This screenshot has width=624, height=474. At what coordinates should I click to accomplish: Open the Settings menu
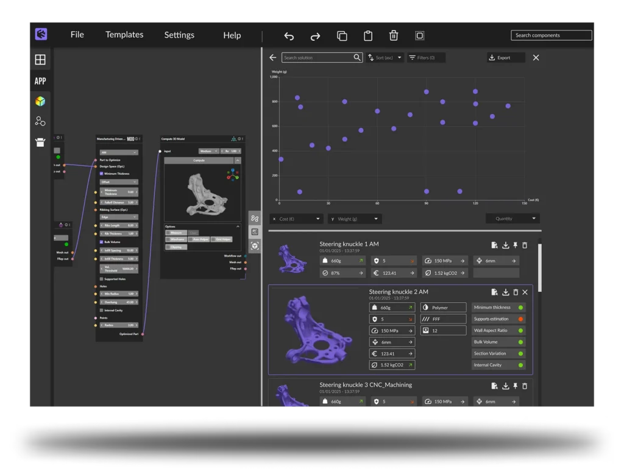click(x=179, y=35)
